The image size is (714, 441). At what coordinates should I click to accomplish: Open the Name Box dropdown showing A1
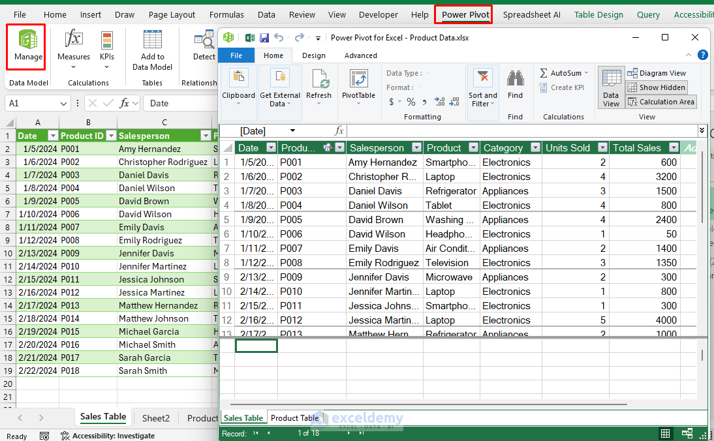63,103
